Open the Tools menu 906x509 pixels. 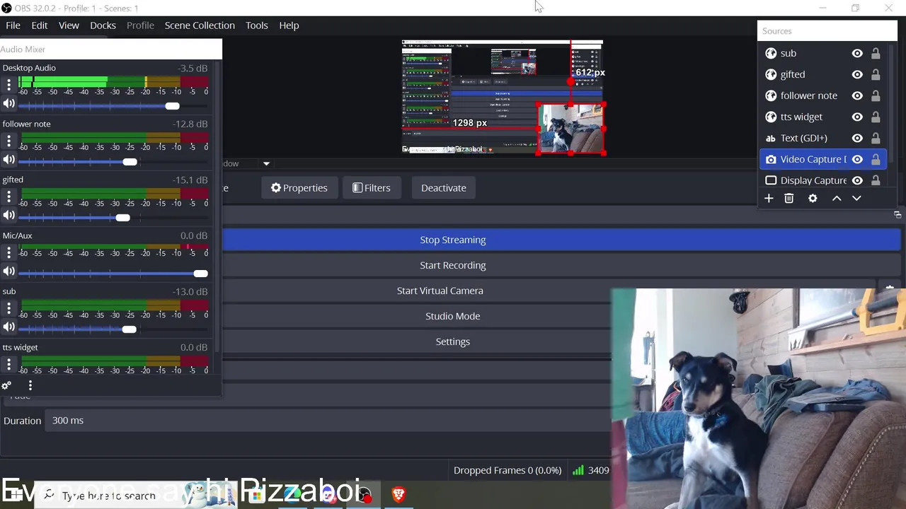click(257, 25)
